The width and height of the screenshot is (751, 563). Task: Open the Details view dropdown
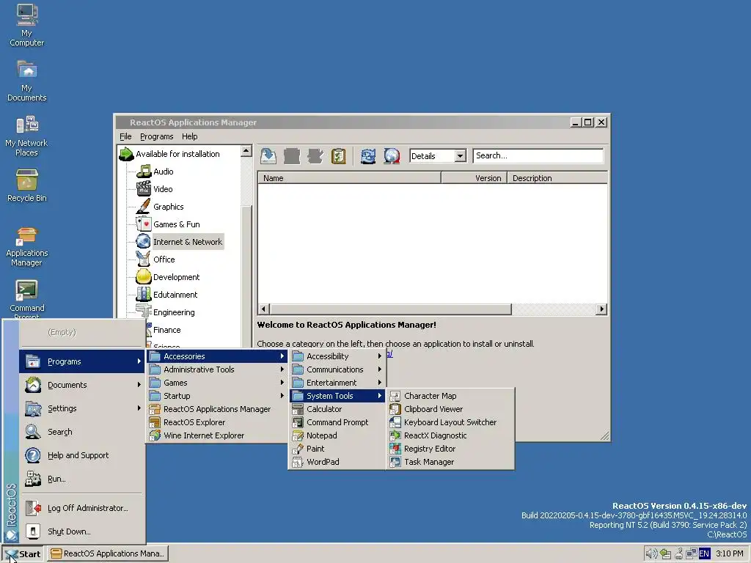click(x=461, y=156)
